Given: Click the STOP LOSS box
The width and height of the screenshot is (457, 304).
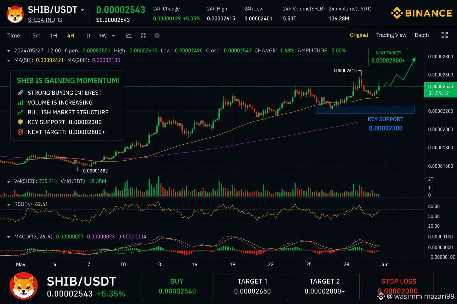Looking at the screenshot, I should 399,286.
